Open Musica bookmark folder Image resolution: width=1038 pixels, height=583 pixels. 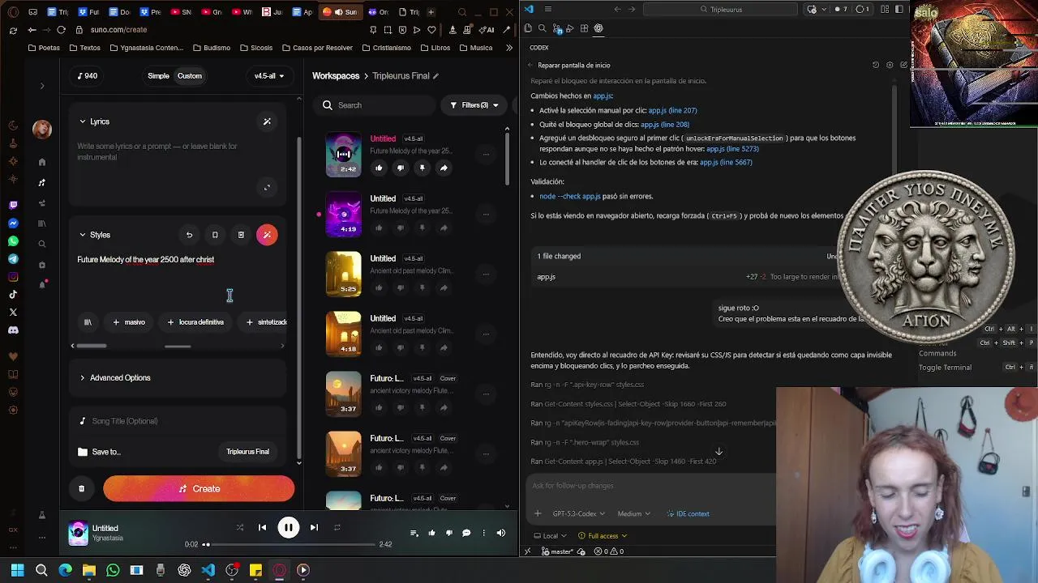[x=475, y=48]
